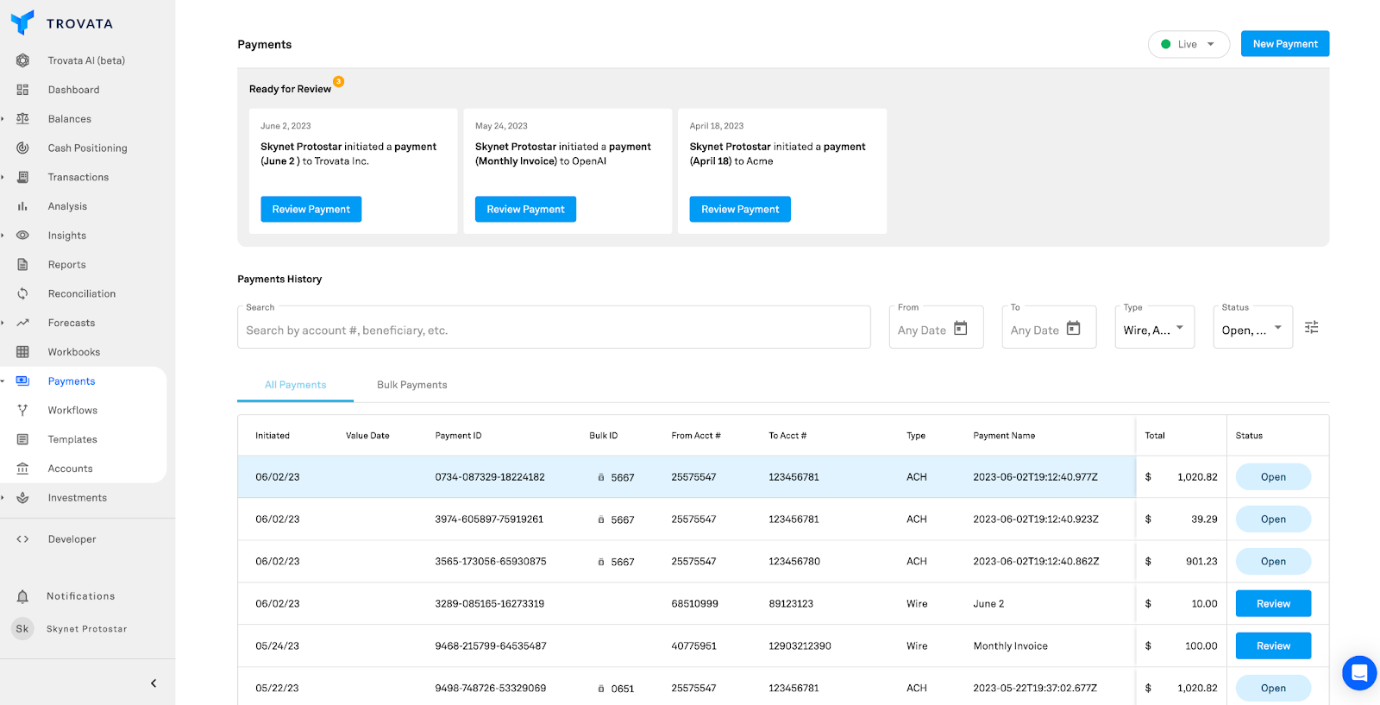Image resolution: width=1380 pixels, height=705 pixels.
Task: Open the Live environment dropdown
Action: [x=1189, y=44]
